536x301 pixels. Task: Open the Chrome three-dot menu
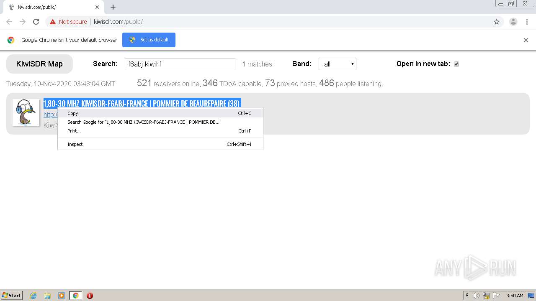[527, 22]
